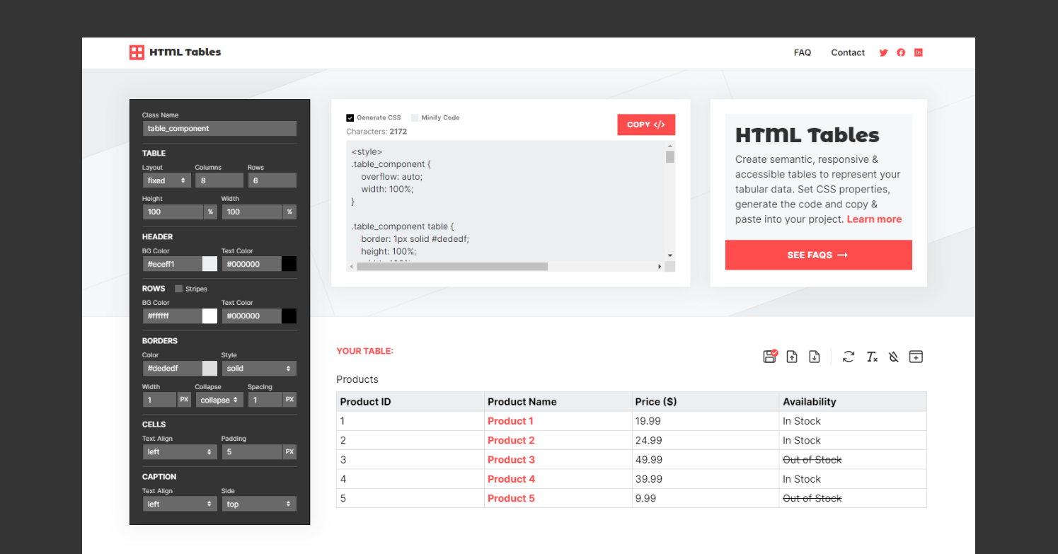The image size is (1058, 554).
Task: Open the HTML Tables logo icon
Action: (137, 52)
